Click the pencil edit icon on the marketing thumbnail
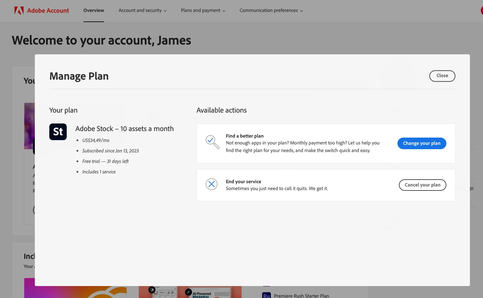The width and height of the screenshot is (483, 298). point(189,292)
